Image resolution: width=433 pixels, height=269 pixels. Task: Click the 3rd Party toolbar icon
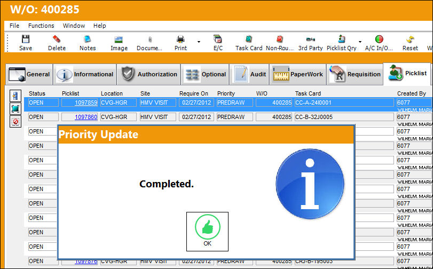point(311,39)
